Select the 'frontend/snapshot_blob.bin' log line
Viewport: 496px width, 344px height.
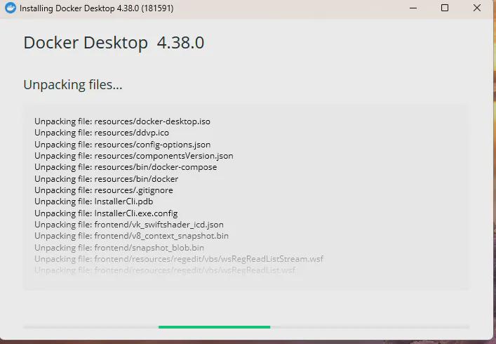119,248
